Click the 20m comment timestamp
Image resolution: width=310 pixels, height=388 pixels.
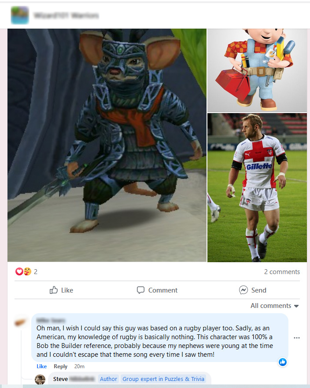point(79,366)
